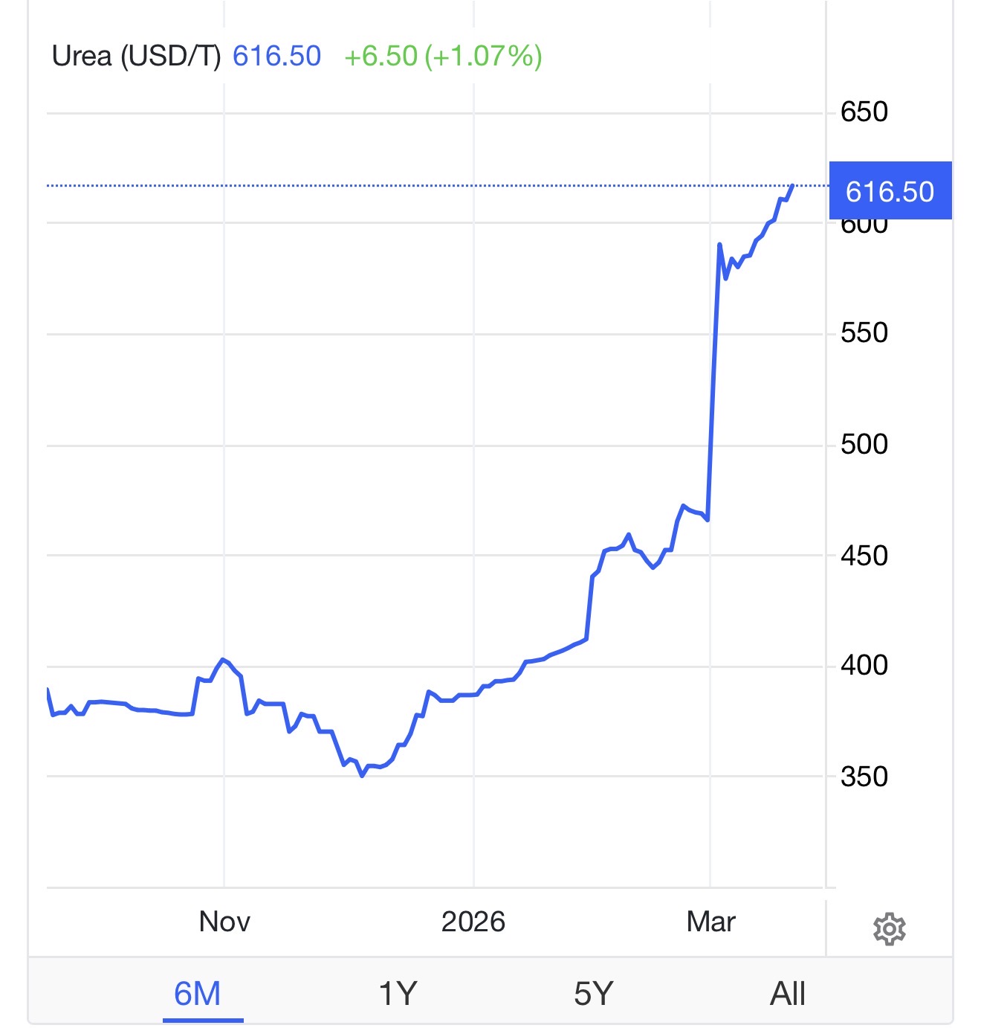Click the Nov label on time axis
981x1028 pixels.
[x=224, y=922]
